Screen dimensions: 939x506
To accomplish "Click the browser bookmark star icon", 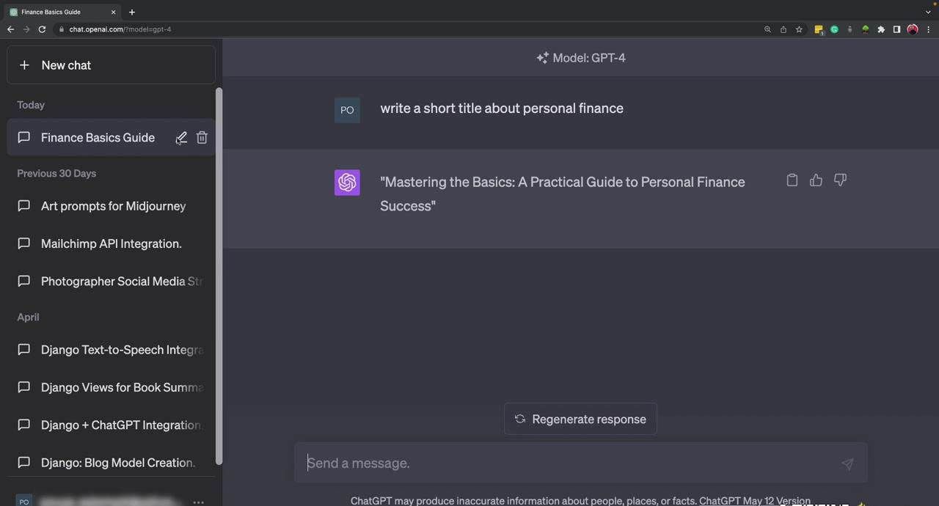I will coord(799,29).
